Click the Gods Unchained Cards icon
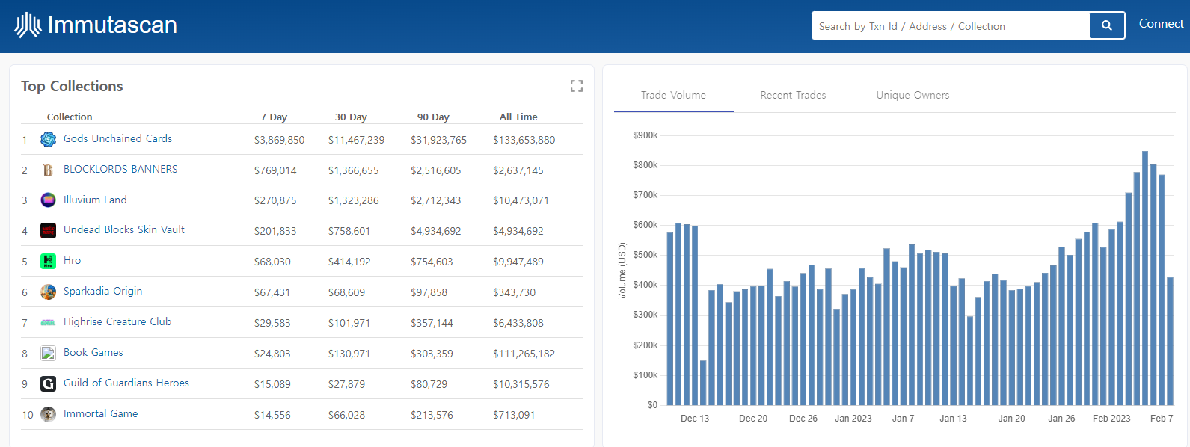 click(x=49, y=139)
